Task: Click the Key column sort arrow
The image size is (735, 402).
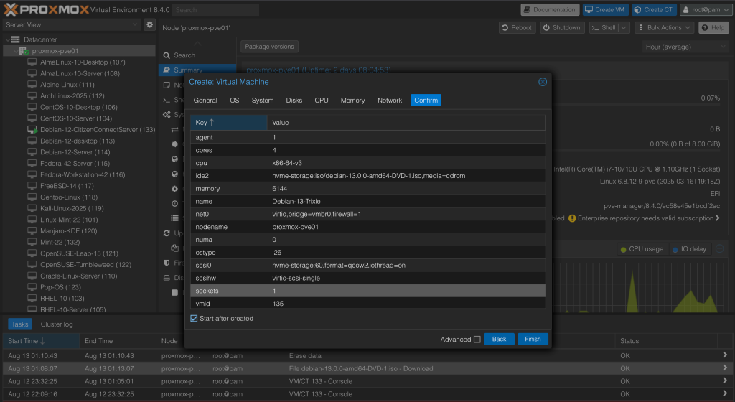Action: [212, 122]
